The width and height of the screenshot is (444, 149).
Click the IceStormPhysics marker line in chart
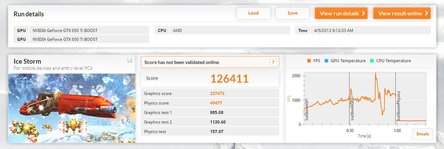click(395, 99)
